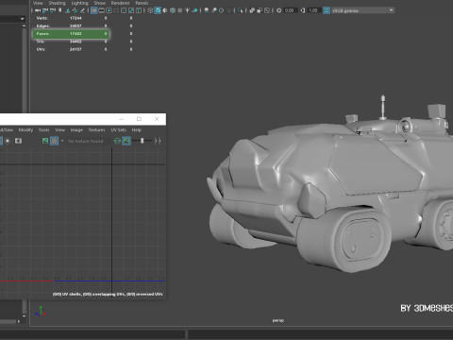The height and width of the screenshot is (340, 453).
Task: Toggle the 2D Pan/Zoom icon
Action: 75,10
